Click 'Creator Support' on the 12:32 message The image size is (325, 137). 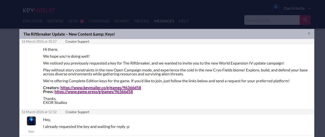click(x=77, y=112)
